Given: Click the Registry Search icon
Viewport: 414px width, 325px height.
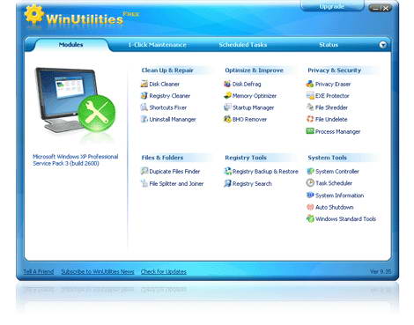Looking at the screenshot, I should [227, 183].
